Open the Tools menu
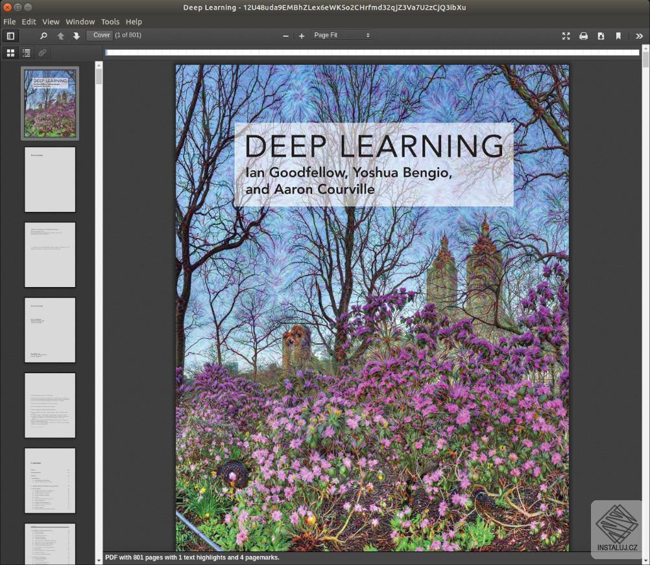Screen dimensions: 650x565 click(x=110, y=21)
